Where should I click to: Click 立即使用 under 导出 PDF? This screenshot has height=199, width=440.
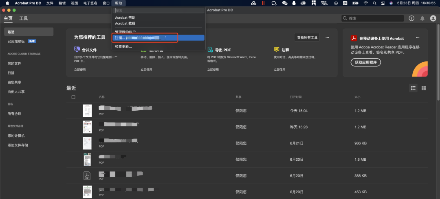pyautogui.click(x=213, y=70)
